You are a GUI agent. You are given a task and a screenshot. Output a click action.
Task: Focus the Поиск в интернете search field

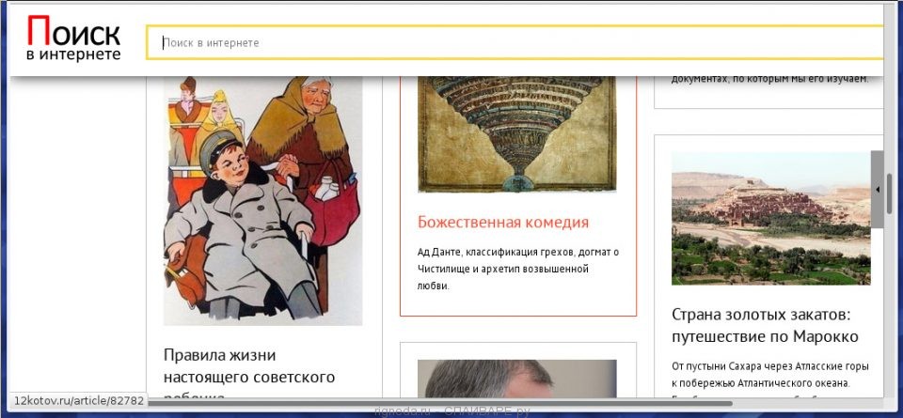pyautogui.click(x=517, y=42)
